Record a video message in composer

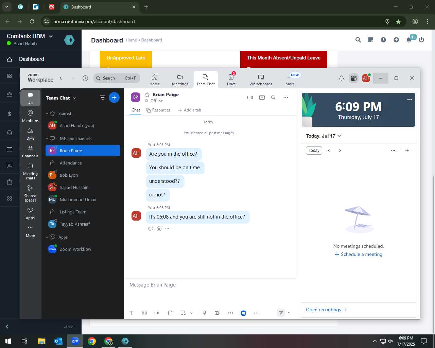pyautogui.click(x=217, y=313)
